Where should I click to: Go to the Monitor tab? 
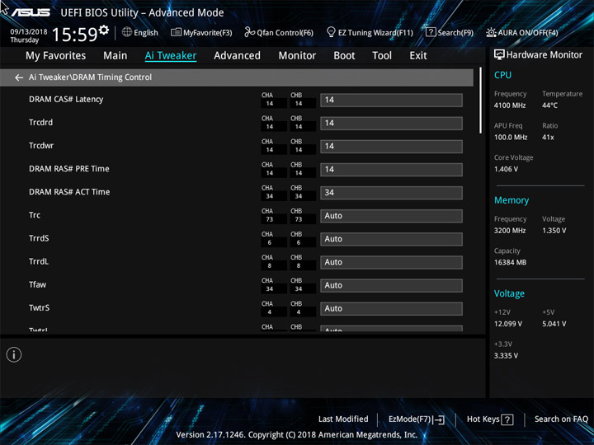click(x=297, y=56)
